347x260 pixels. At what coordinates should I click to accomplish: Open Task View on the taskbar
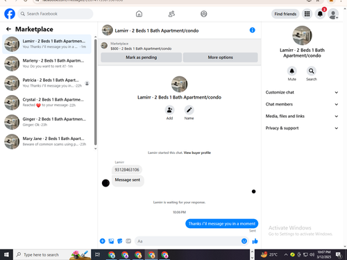[98, 254]
